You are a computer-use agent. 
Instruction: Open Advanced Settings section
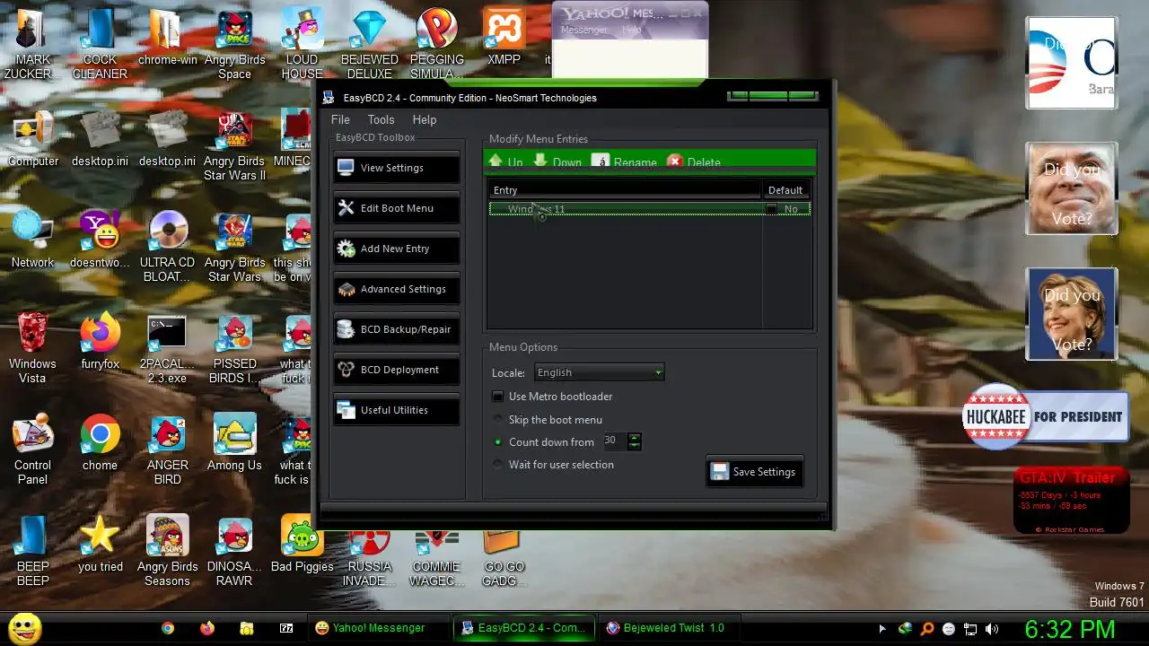(x=397, y=289)
